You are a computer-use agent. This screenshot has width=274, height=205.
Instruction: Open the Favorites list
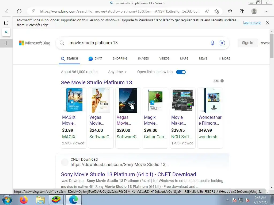point(230,11)
